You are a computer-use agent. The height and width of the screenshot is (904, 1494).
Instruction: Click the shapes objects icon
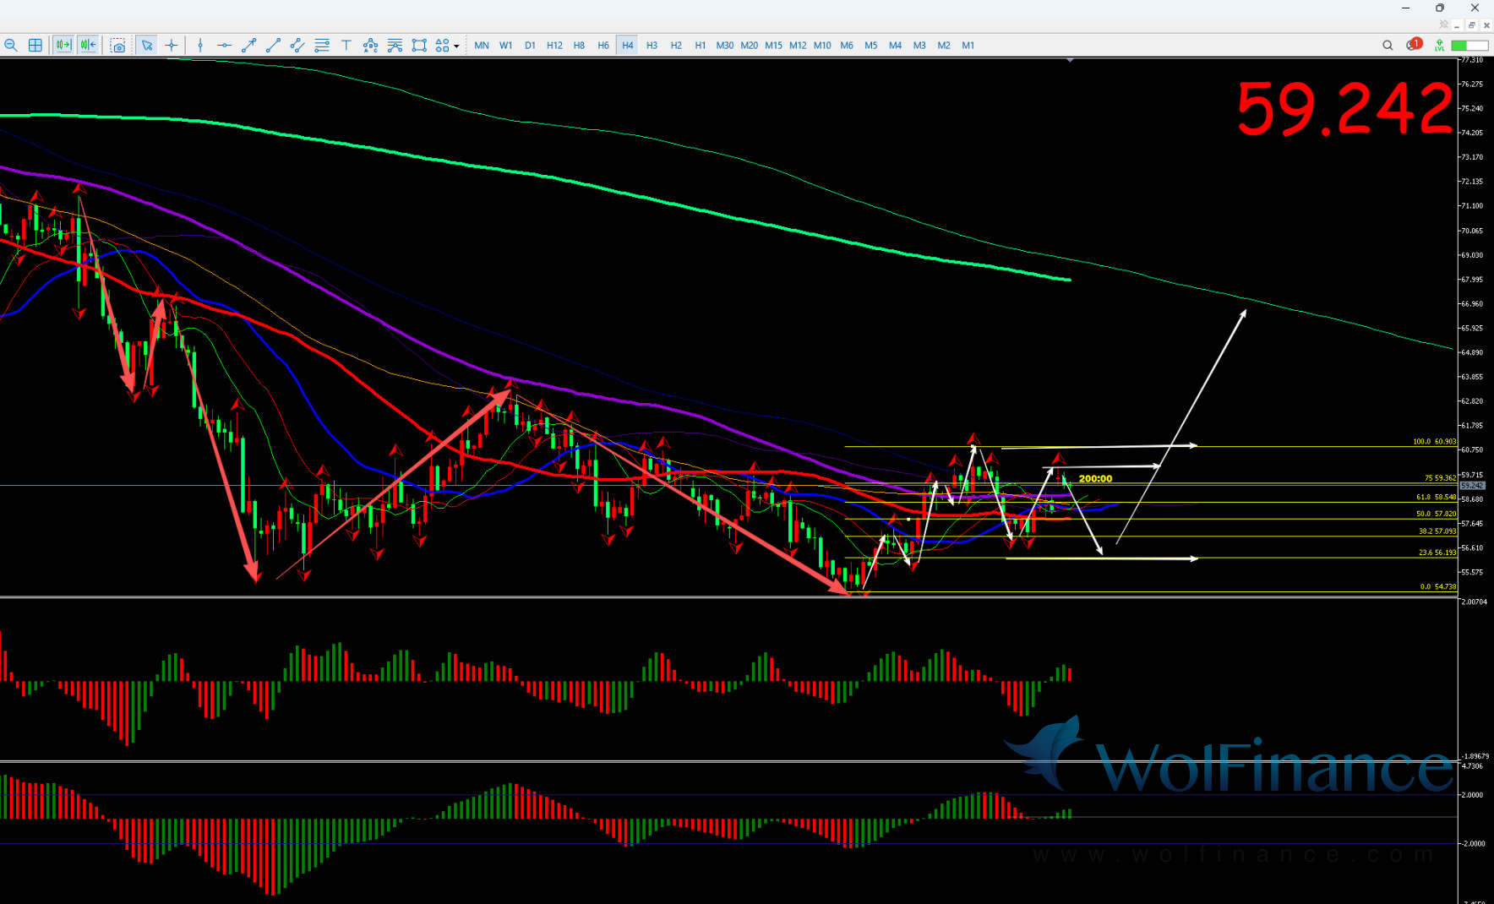[443, 46]
